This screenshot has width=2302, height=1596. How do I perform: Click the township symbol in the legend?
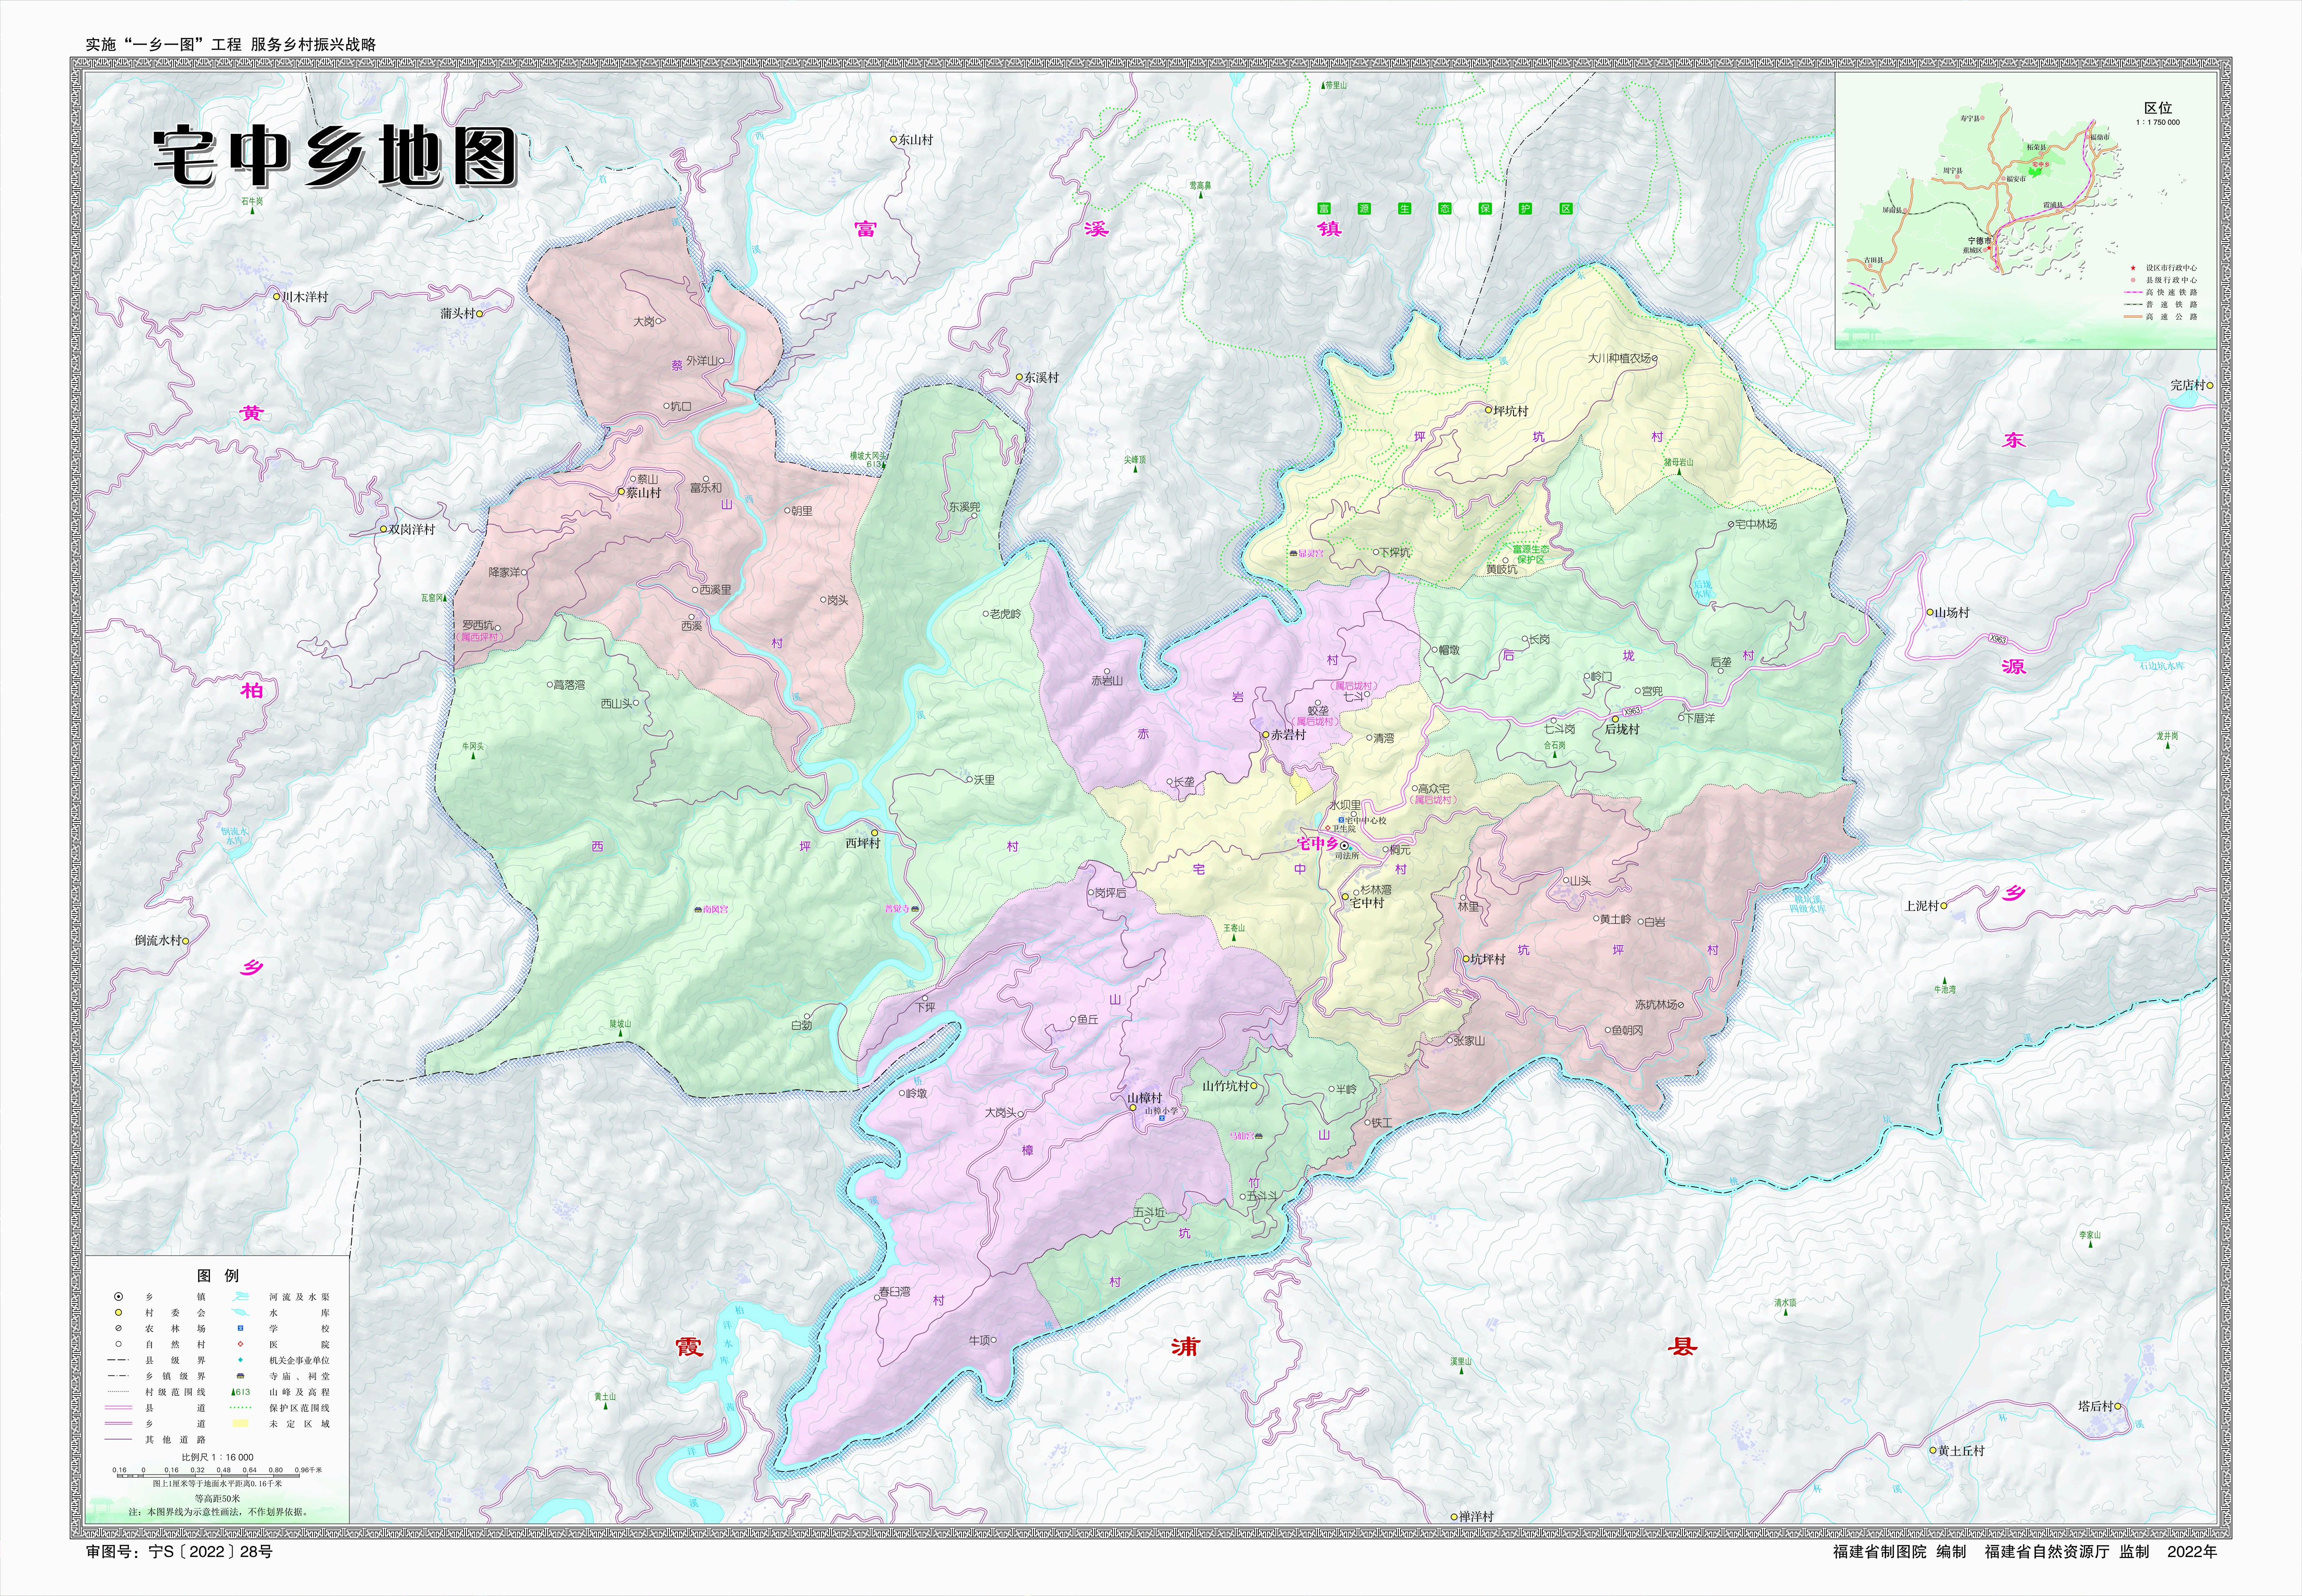coord(118,1297)
